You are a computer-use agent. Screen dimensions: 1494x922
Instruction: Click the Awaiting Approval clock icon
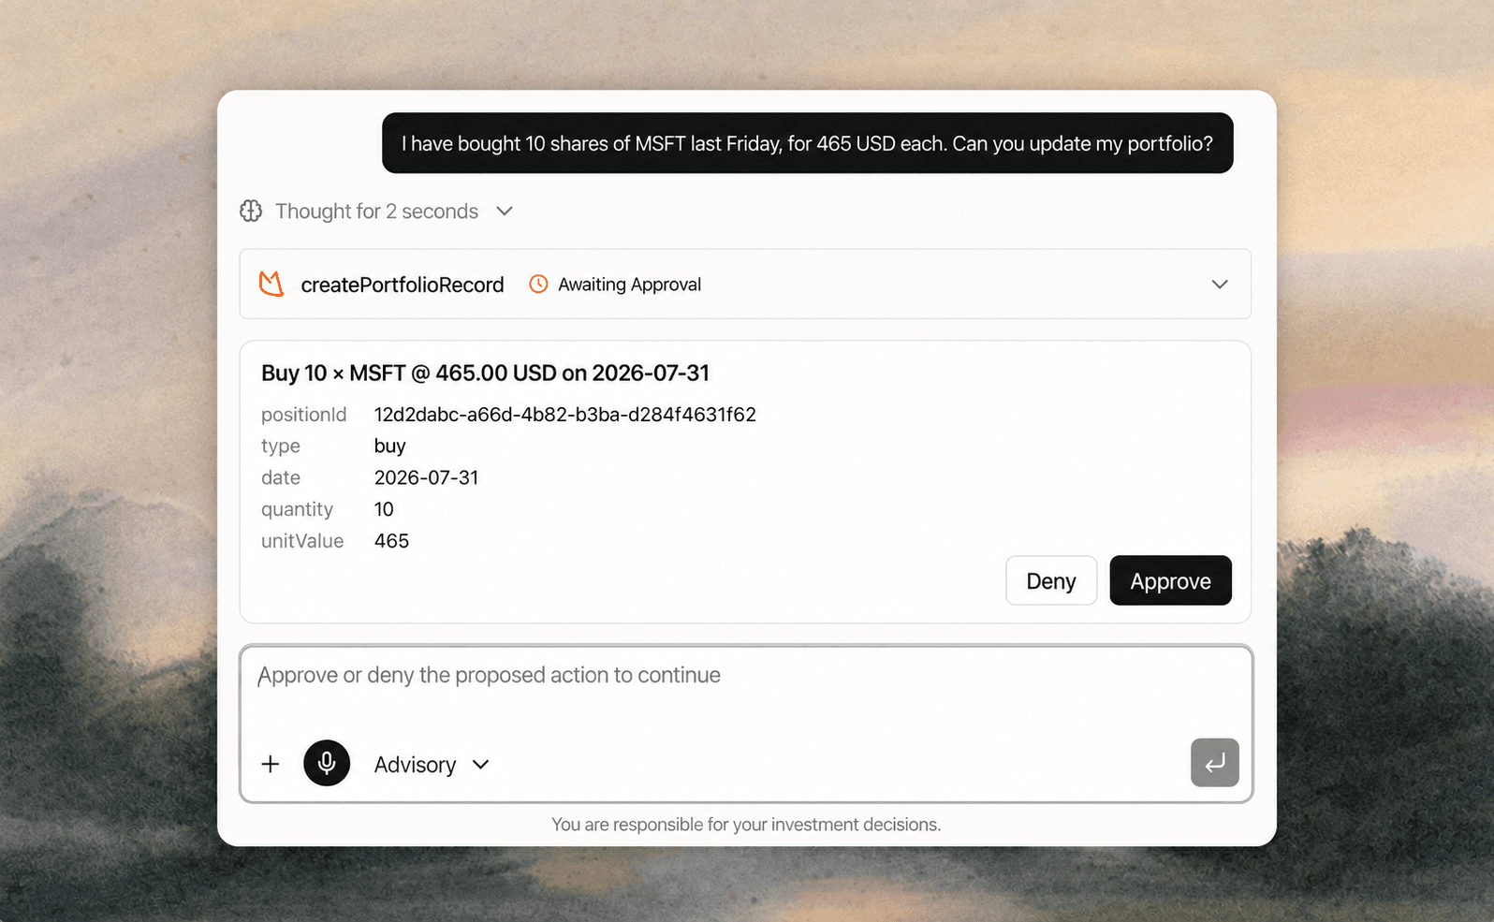(538, 284)
